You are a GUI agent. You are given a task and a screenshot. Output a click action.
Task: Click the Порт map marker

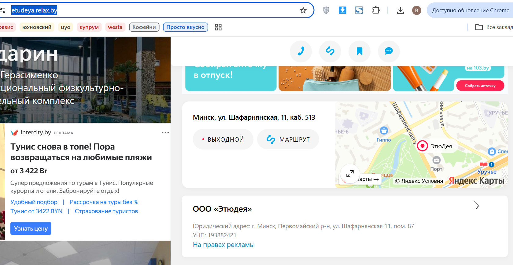[437, 160]
